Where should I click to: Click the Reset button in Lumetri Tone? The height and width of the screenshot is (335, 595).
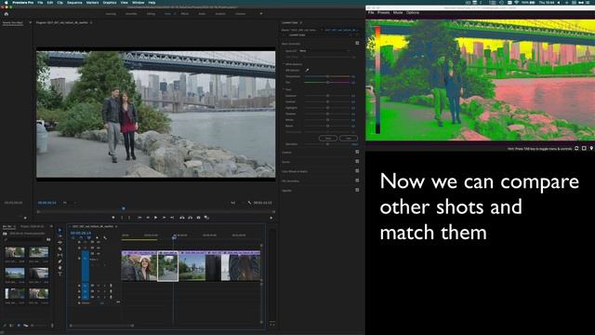[328, 139]
